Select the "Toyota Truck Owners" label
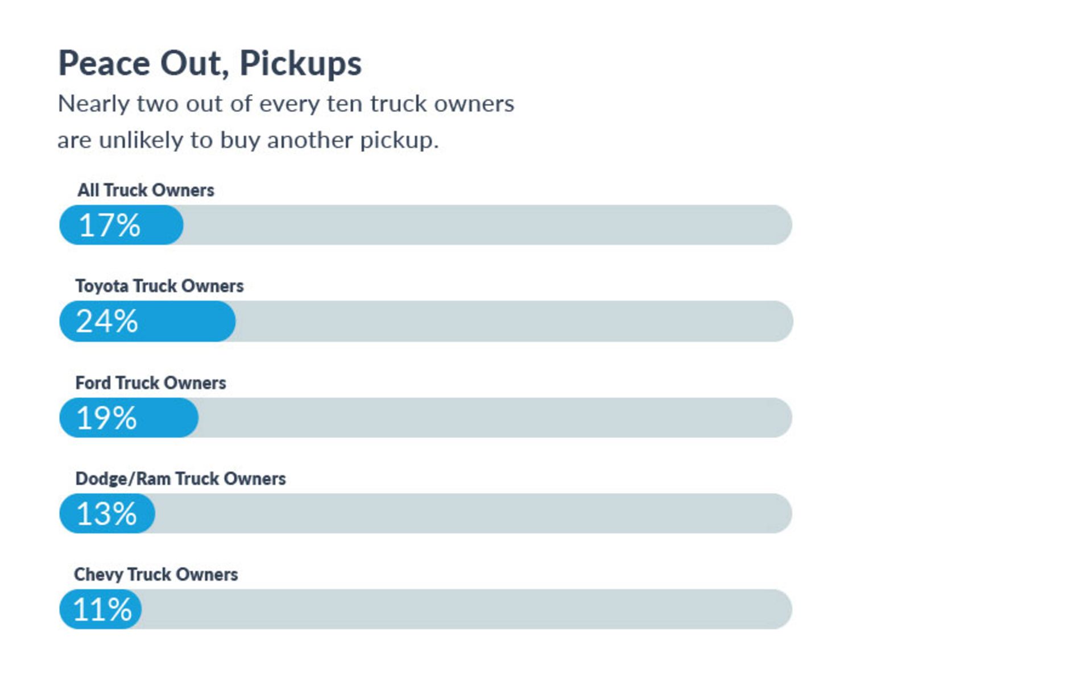The width and height of the screenshot is (1092, 691). [x=159, y=286]
